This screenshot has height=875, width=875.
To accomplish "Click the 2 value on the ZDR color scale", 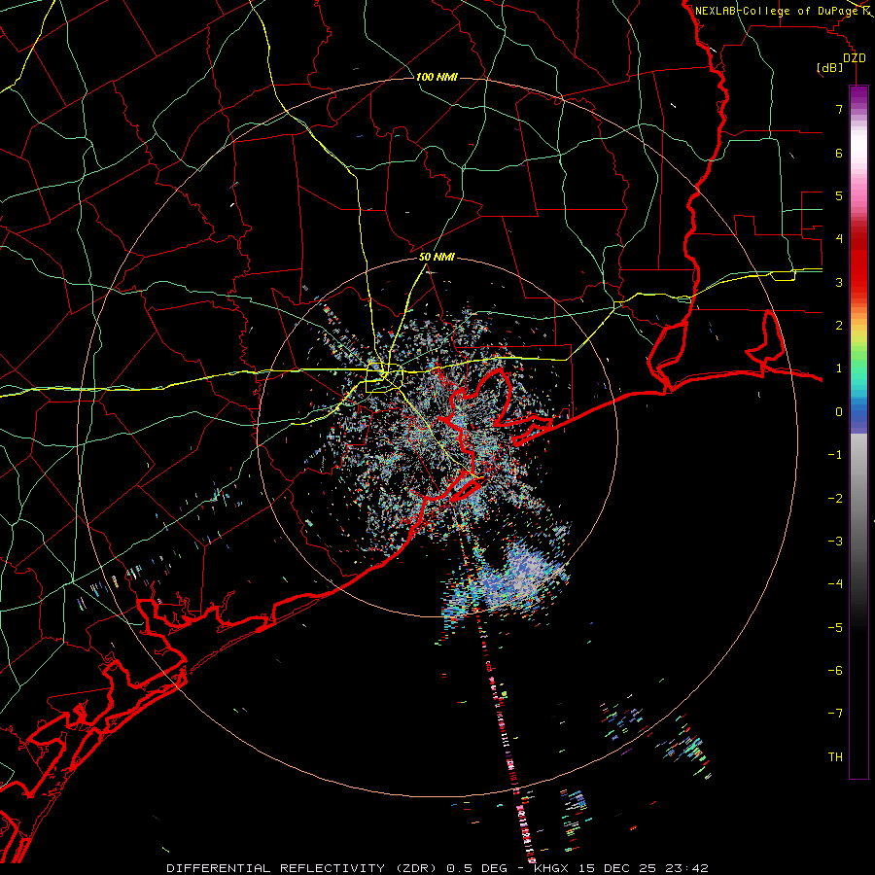I will [839, 326].
